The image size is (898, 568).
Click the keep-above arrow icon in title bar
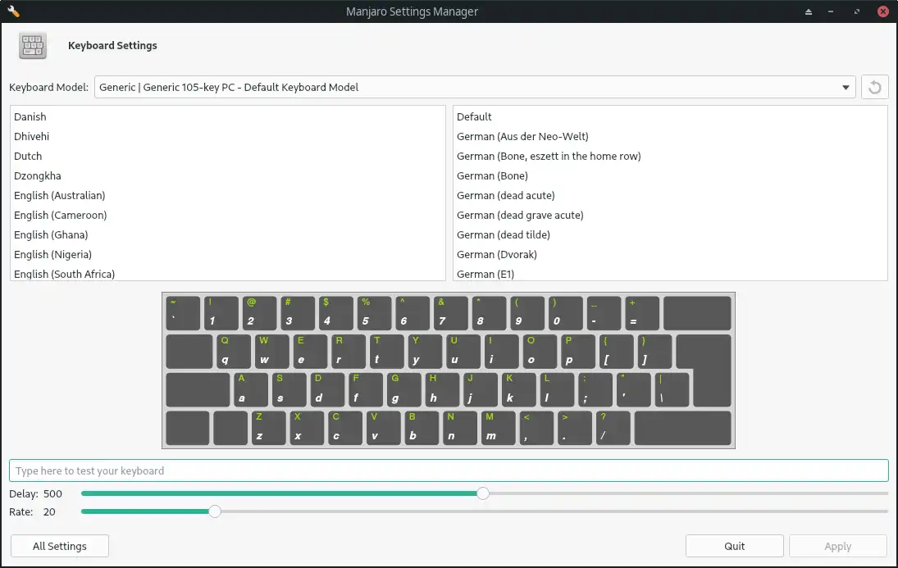pos(808,11)
